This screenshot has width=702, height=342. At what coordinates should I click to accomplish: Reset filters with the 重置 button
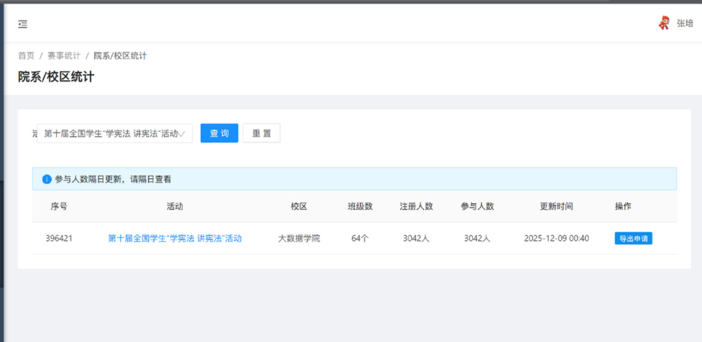261,133
